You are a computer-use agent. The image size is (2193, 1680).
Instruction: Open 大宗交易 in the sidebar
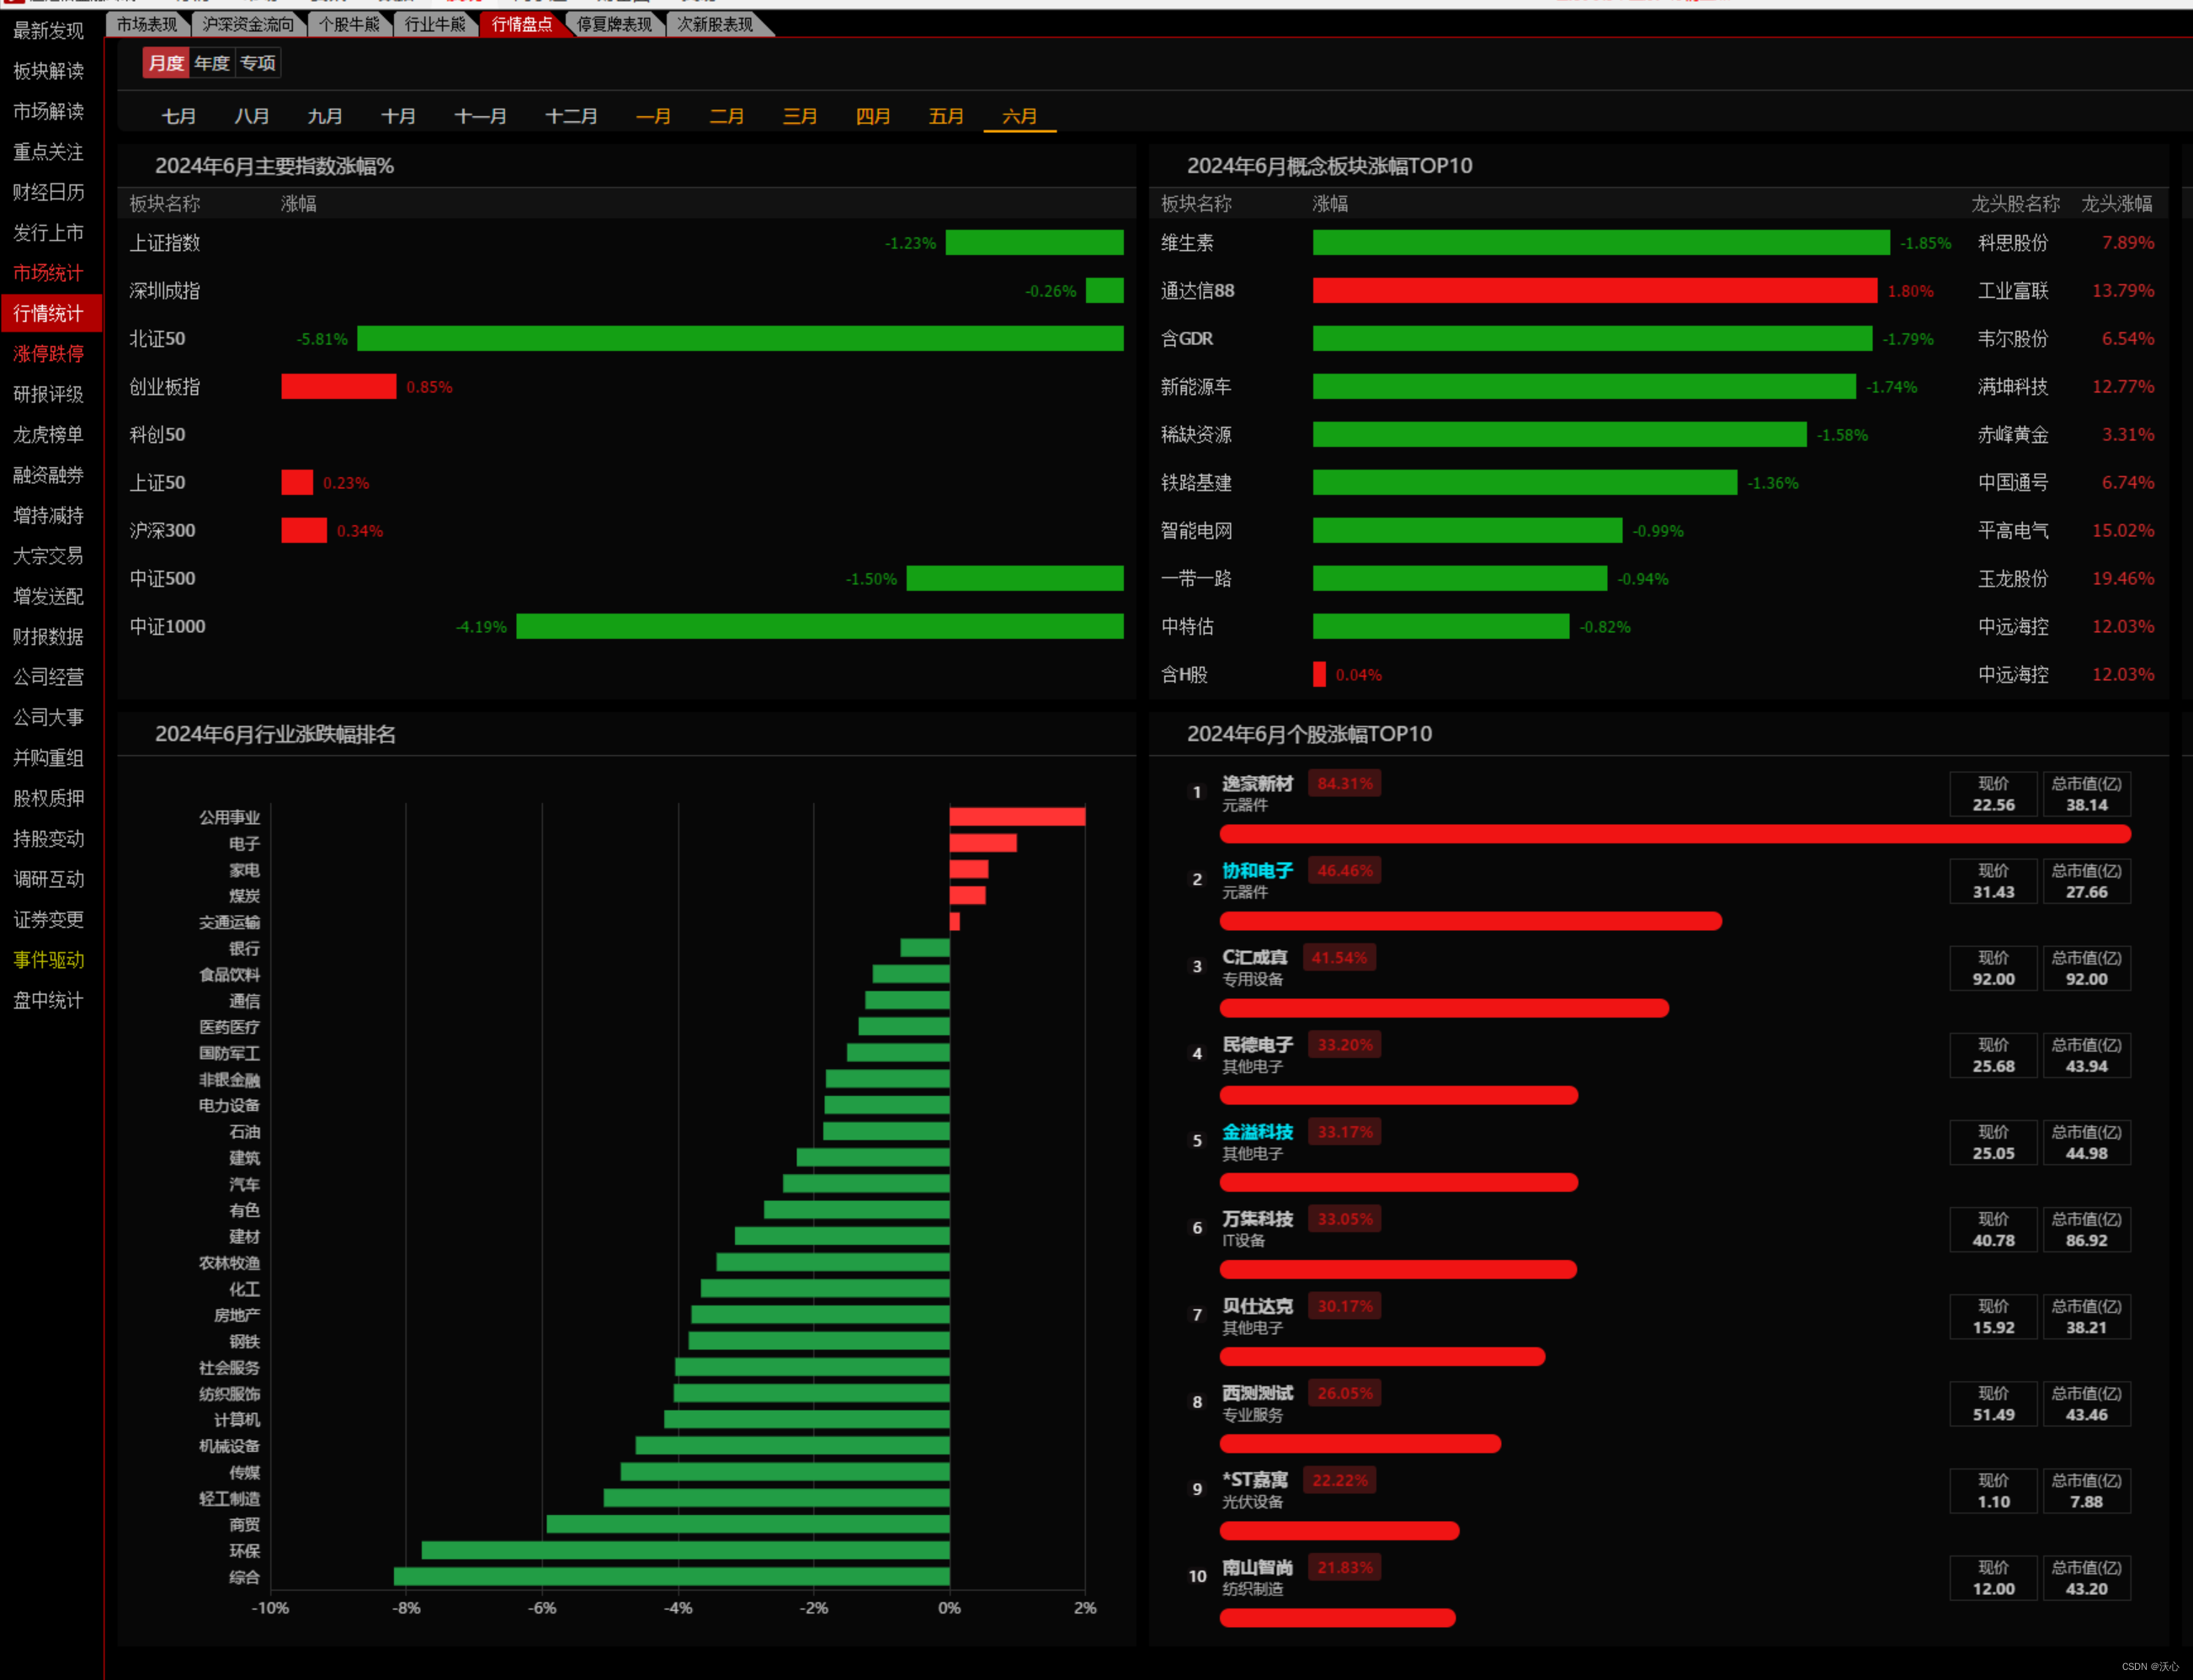point(48,556)
